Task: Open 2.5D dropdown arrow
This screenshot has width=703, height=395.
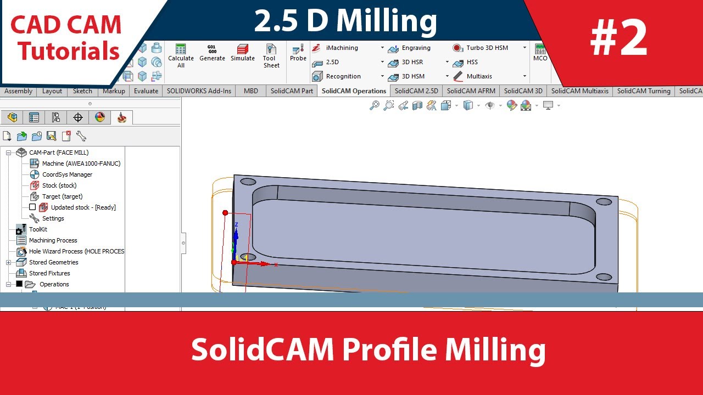Action: [382, 62]
